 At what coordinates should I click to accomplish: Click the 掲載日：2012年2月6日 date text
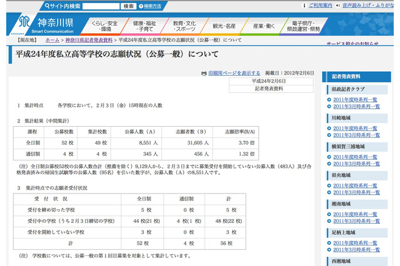[x=289, y=73]
